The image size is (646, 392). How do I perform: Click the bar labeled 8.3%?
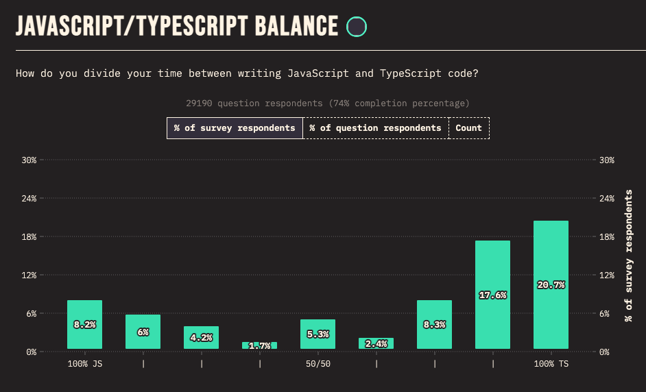[434, 324]
